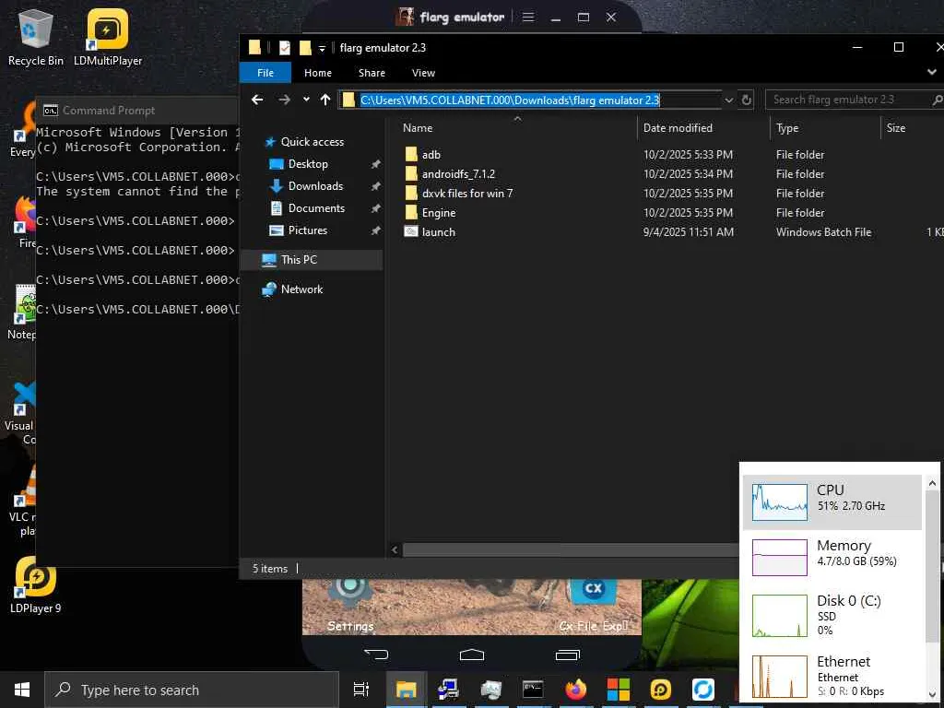Go forward in File Explorer
The image size is (944, 708).
[284, 100]
